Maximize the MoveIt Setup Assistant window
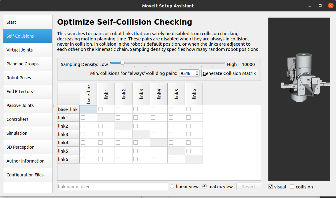Image resolution: width=336 pixels, height=198 pixels. coord(320,6)
